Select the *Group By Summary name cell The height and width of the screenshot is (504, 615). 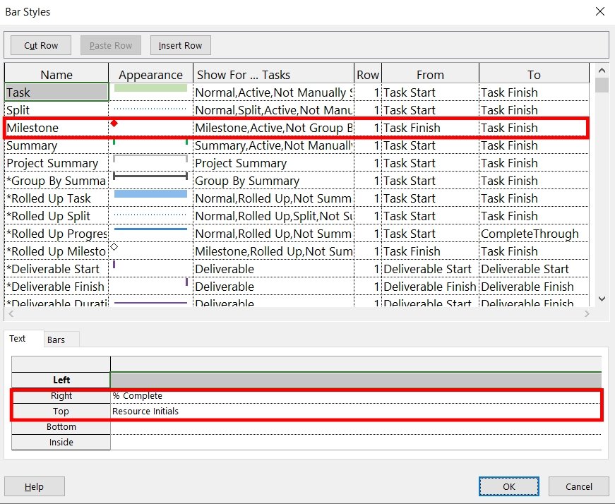pyautogui.click(x=56, y=181)
